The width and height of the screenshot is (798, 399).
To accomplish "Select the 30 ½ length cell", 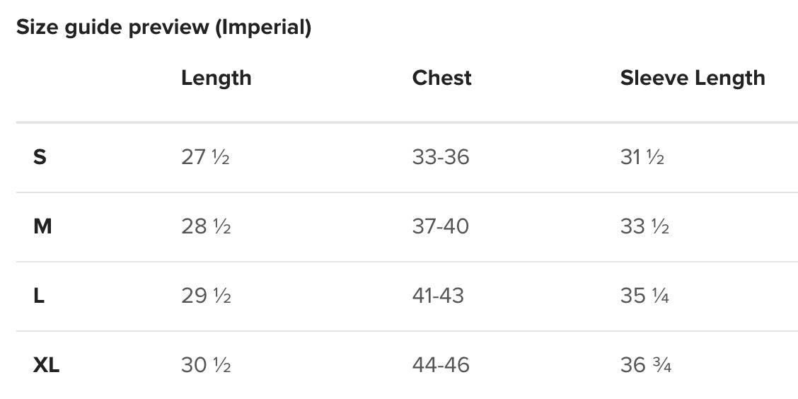I will [206, 365].
